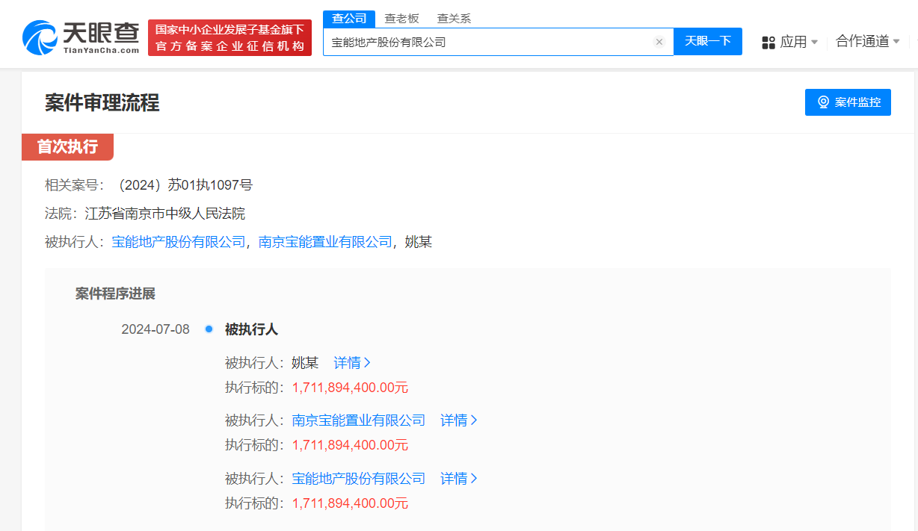Click the apps grid icon
Image resolution: width=918 pixels, height=531 pixels.
coord(768,43)
